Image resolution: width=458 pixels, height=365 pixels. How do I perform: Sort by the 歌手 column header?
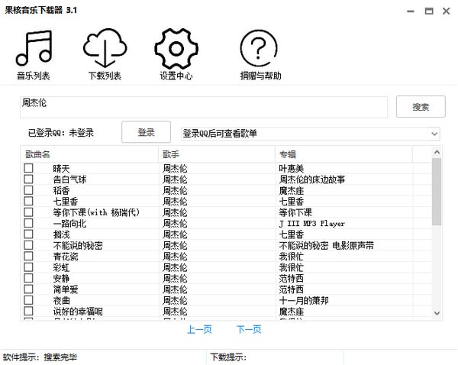217,154
